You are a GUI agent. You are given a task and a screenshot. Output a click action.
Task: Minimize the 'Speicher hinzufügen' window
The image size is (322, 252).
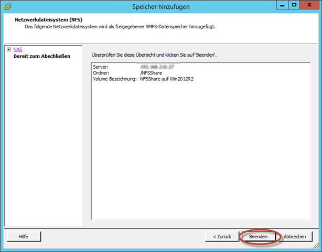pyautogui.click(x=282, y=5)
